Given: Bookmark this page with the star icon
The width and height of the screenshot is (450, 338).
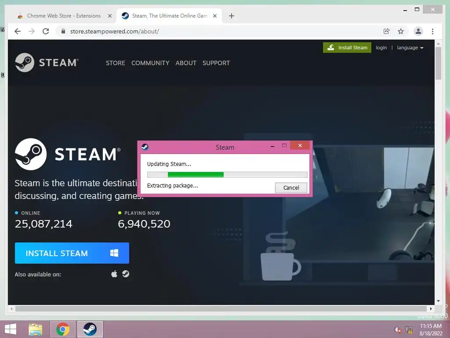Looking at the screenshot, I should (x=401, y=31).
